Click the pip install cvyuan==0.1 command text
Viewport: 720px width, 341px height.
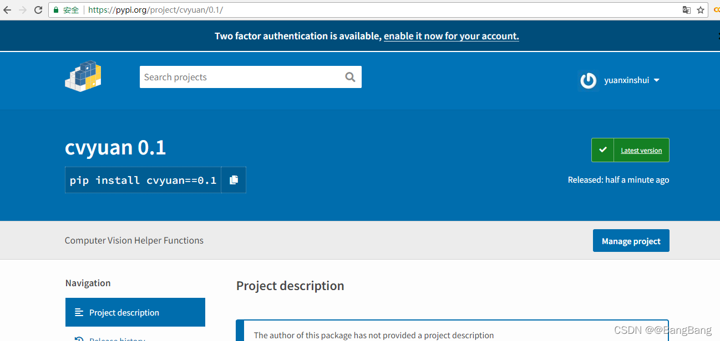(143, 180)
